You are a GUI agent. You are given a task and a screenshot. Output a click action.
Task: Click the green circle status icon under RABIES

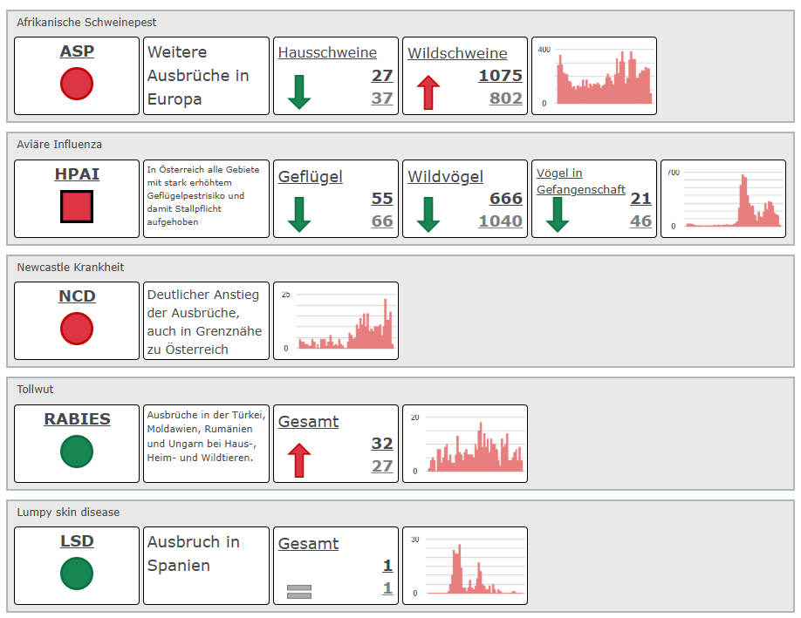[77, 452]
